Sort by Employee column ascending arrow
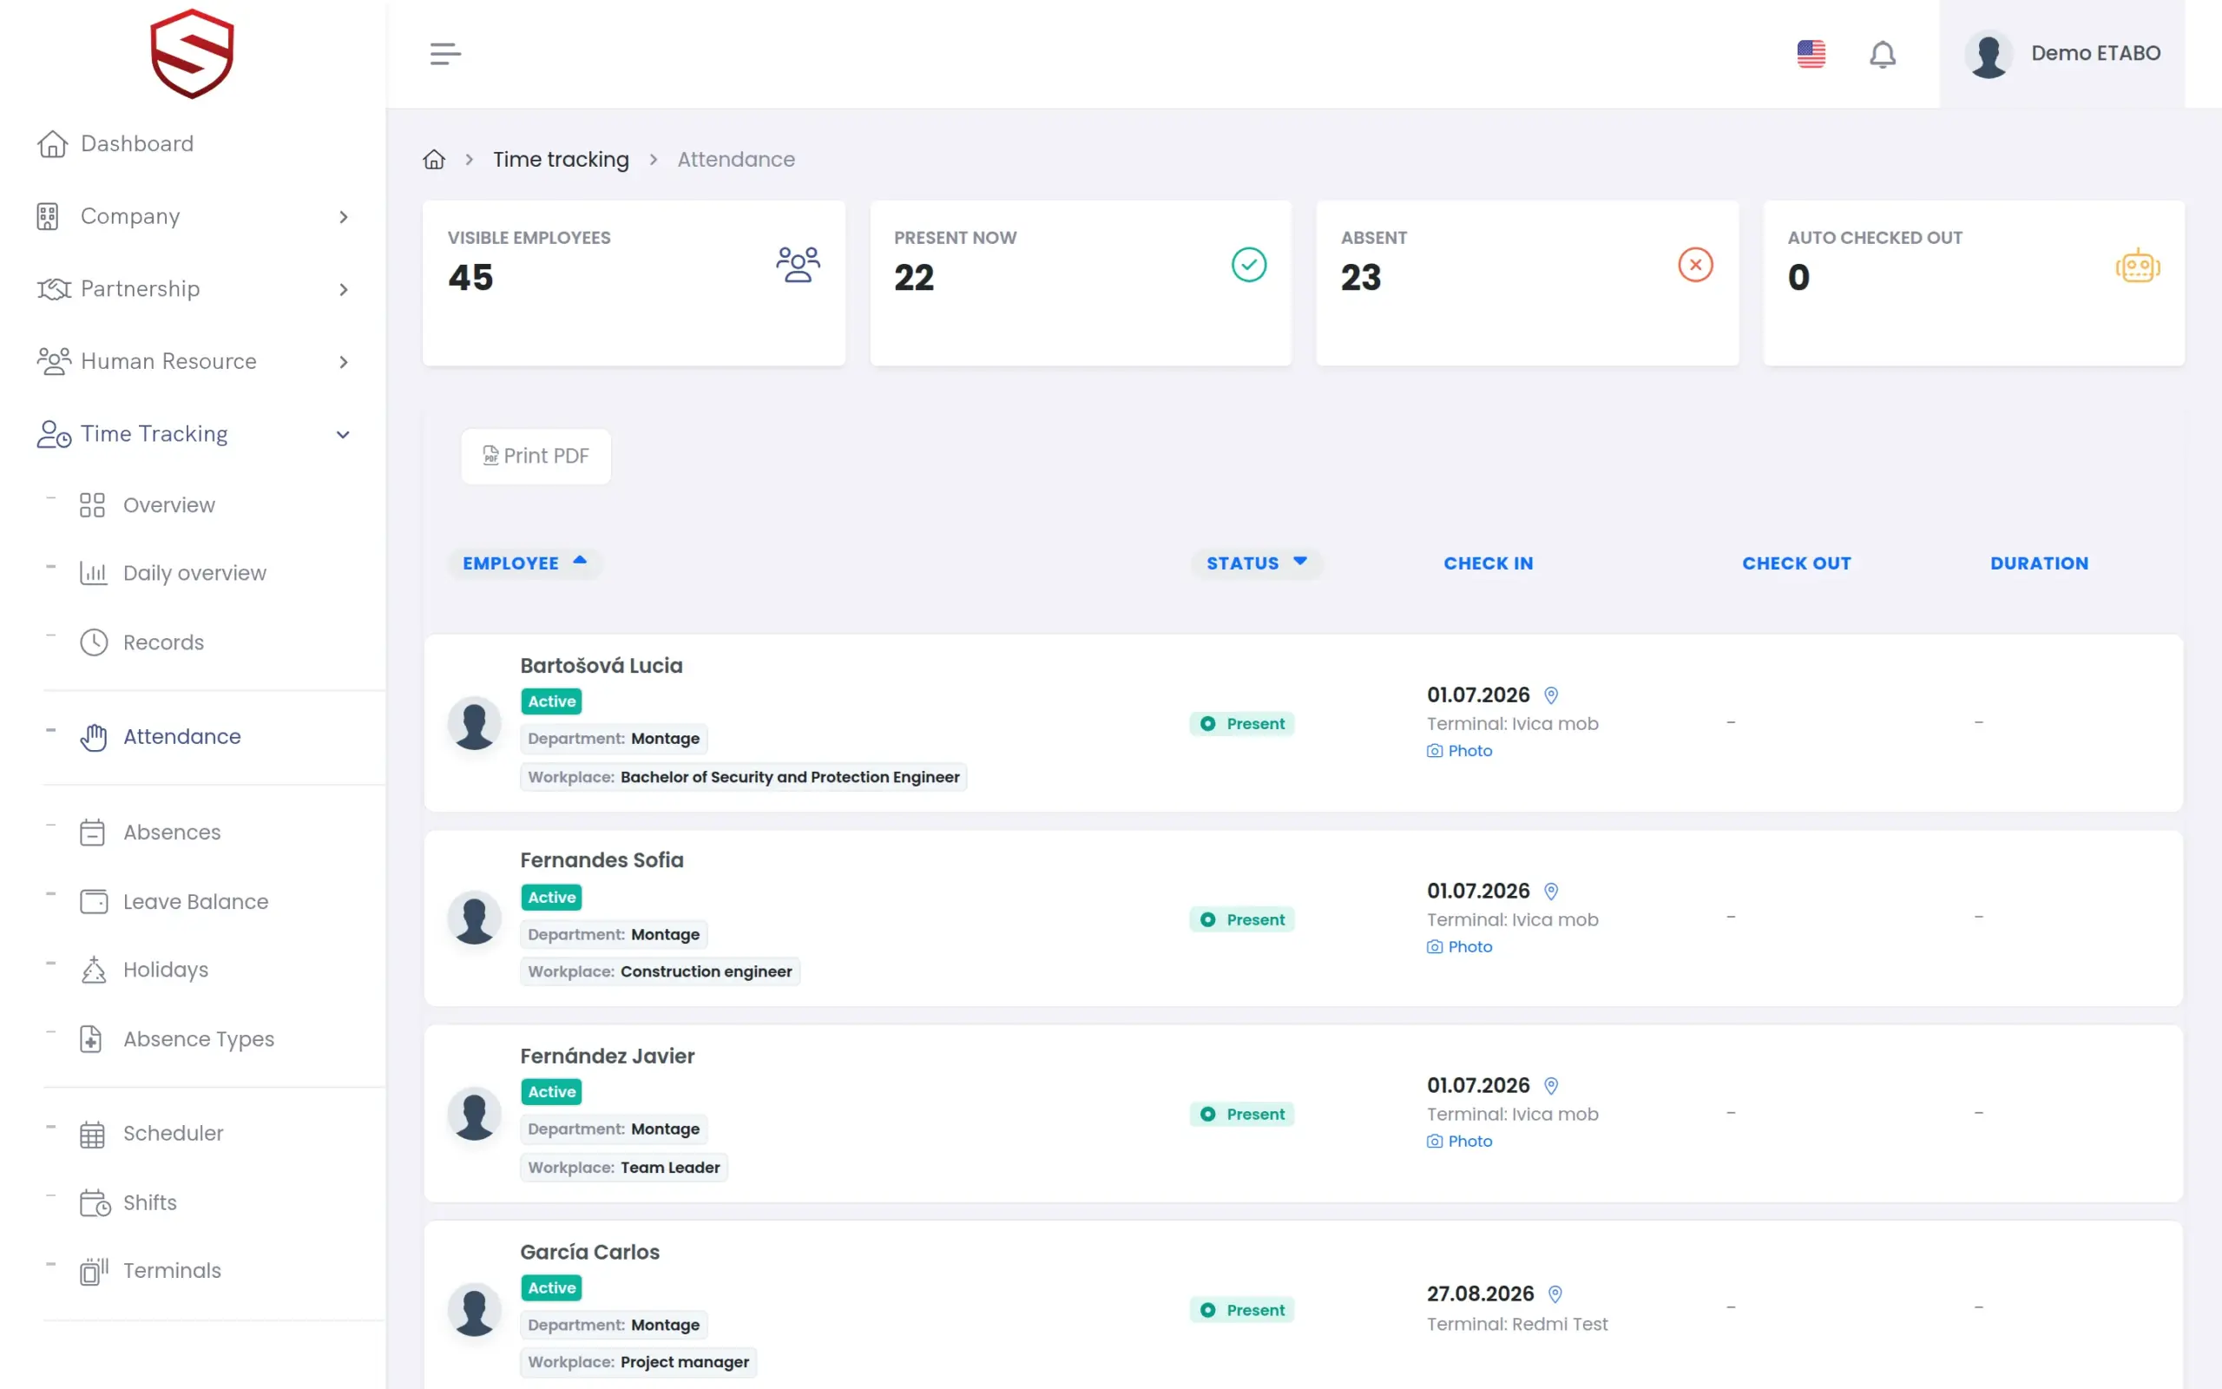Image resolution: width=2222 pixels, height=1389 pixels. pyautogui.click(x=580, y=561)
